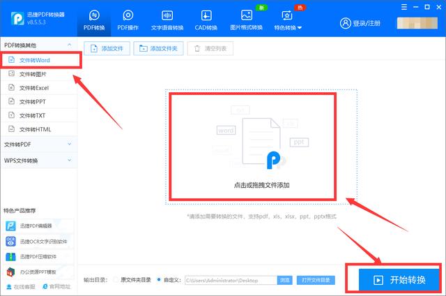Open the 在线客服 link
Viewport: 446px width, 296px height.
click(x=21, y=287)
